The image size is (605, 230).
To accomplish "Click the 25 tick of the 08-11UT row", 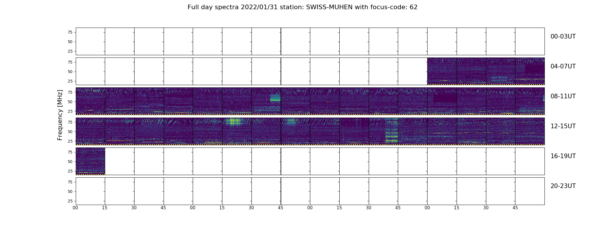I will [x=70, y=111].
